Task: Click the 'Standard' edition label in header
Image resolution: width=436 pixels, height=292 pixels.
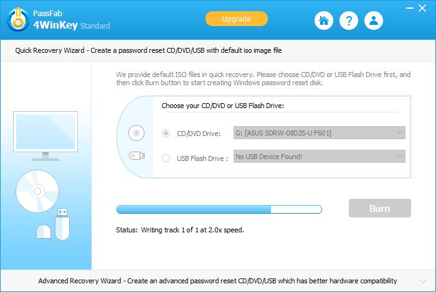Action: click(95, 26)
